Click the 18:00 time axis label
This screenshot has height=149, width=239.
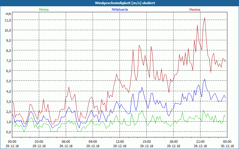tap(174, 142)
